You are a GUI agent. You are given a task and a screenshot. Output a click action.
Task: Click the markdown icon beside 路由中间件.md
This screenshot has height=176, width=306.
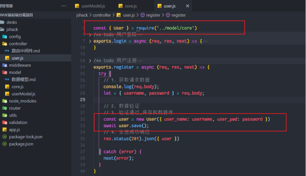(x=7, y=51)
